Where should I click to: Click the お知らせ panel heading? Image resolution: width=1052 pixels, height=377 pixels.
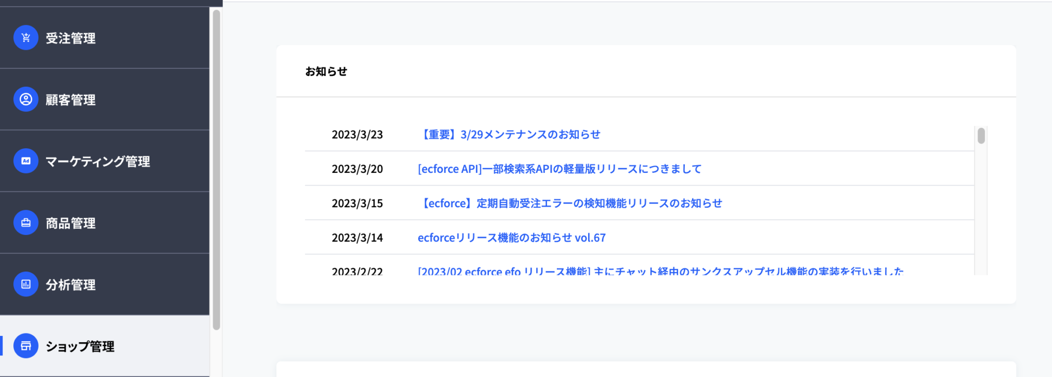(x=326, y=71)
